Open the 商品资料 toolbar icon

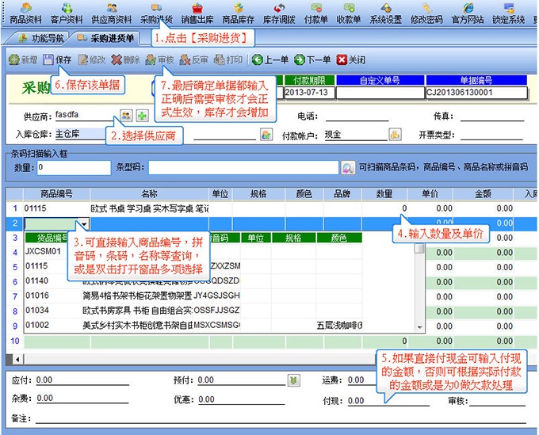tap(25, 13)
